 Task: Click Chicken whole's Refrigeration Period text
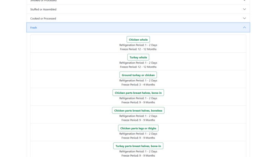(138, 45)
